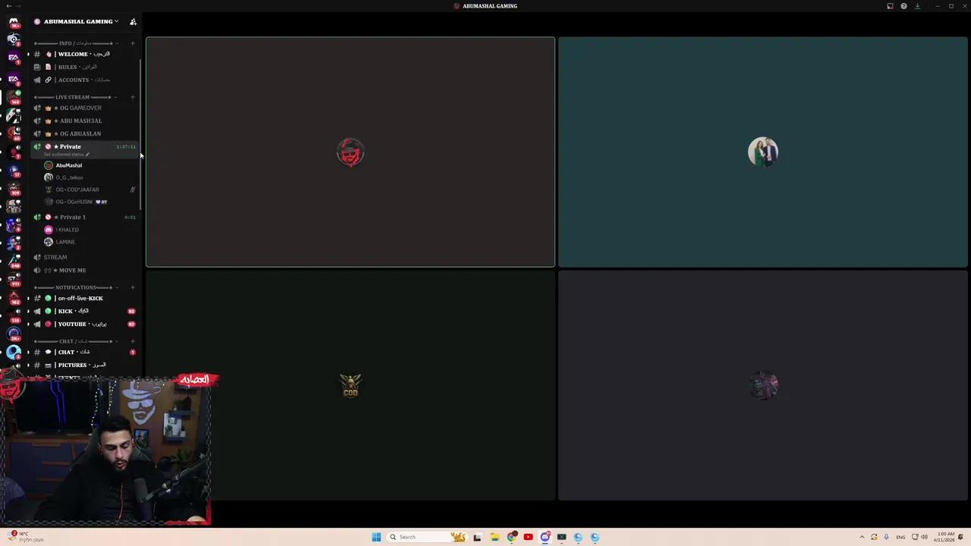Open the taskbar volume control

click(924, 537)
